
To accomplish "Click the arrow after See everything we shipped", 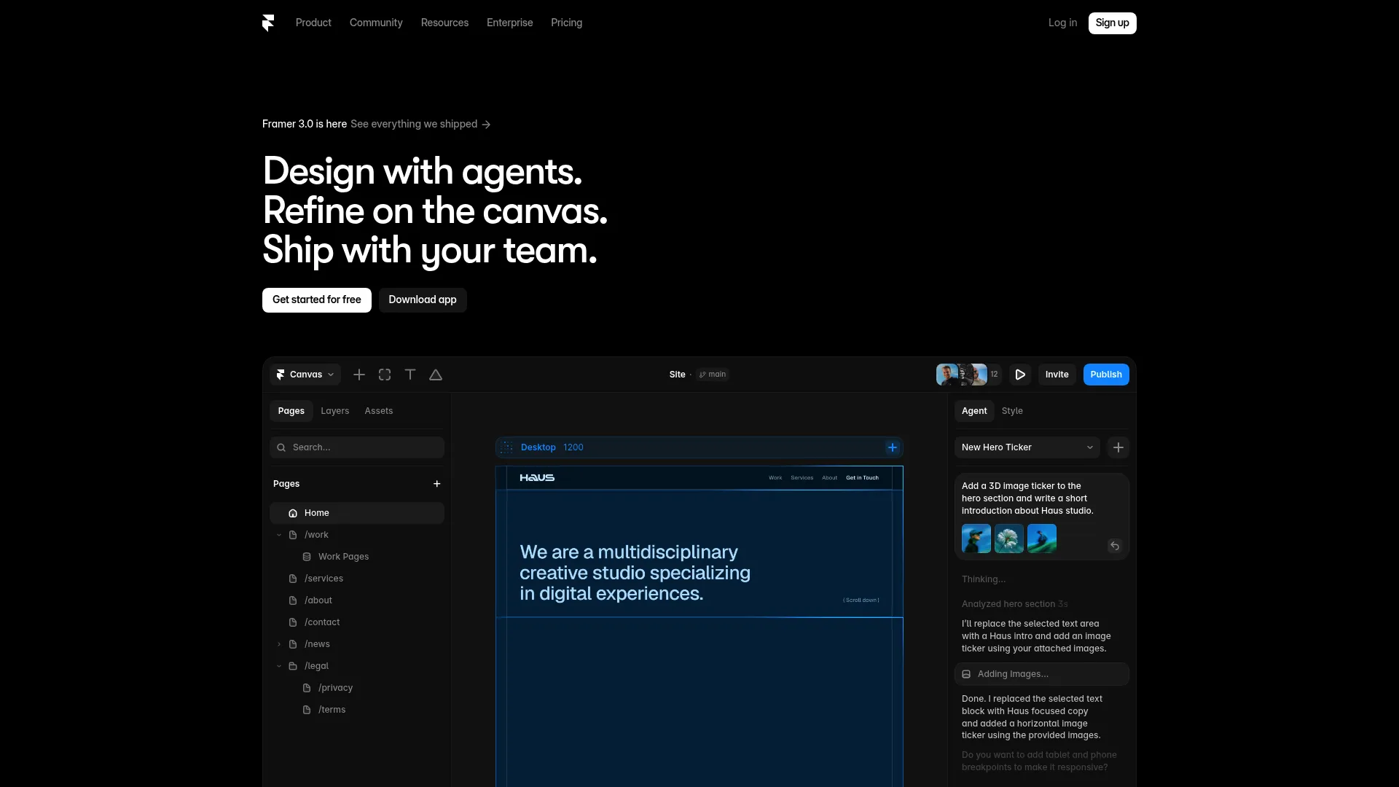I will point(486,125).
